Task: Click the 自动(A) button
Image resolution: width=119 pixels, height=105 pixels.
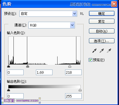Action: click(102, 31)
